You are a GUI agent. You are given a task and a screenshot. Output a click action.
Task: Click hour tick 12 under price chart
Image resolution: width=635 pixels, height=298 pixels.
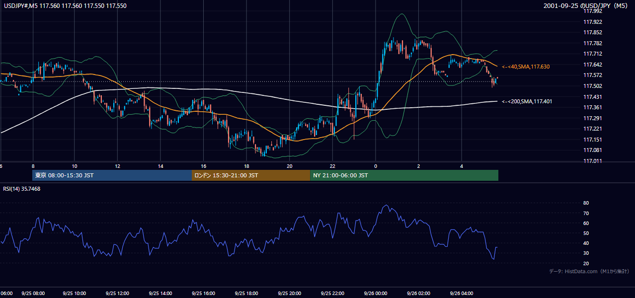click(118, 166)
